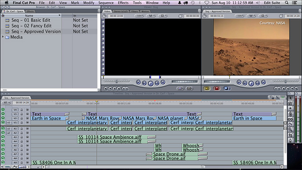Select the Razor Blade tool
Screen dimensions: 302x170
290,124
